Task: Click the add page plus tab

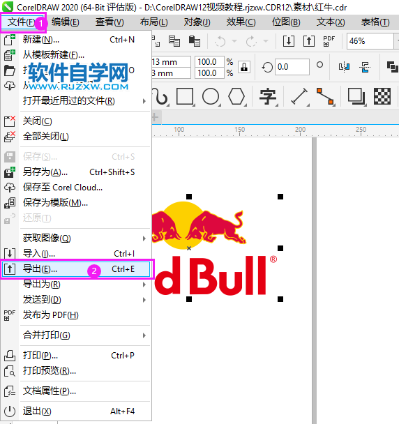Action: (x=156, y=118)
